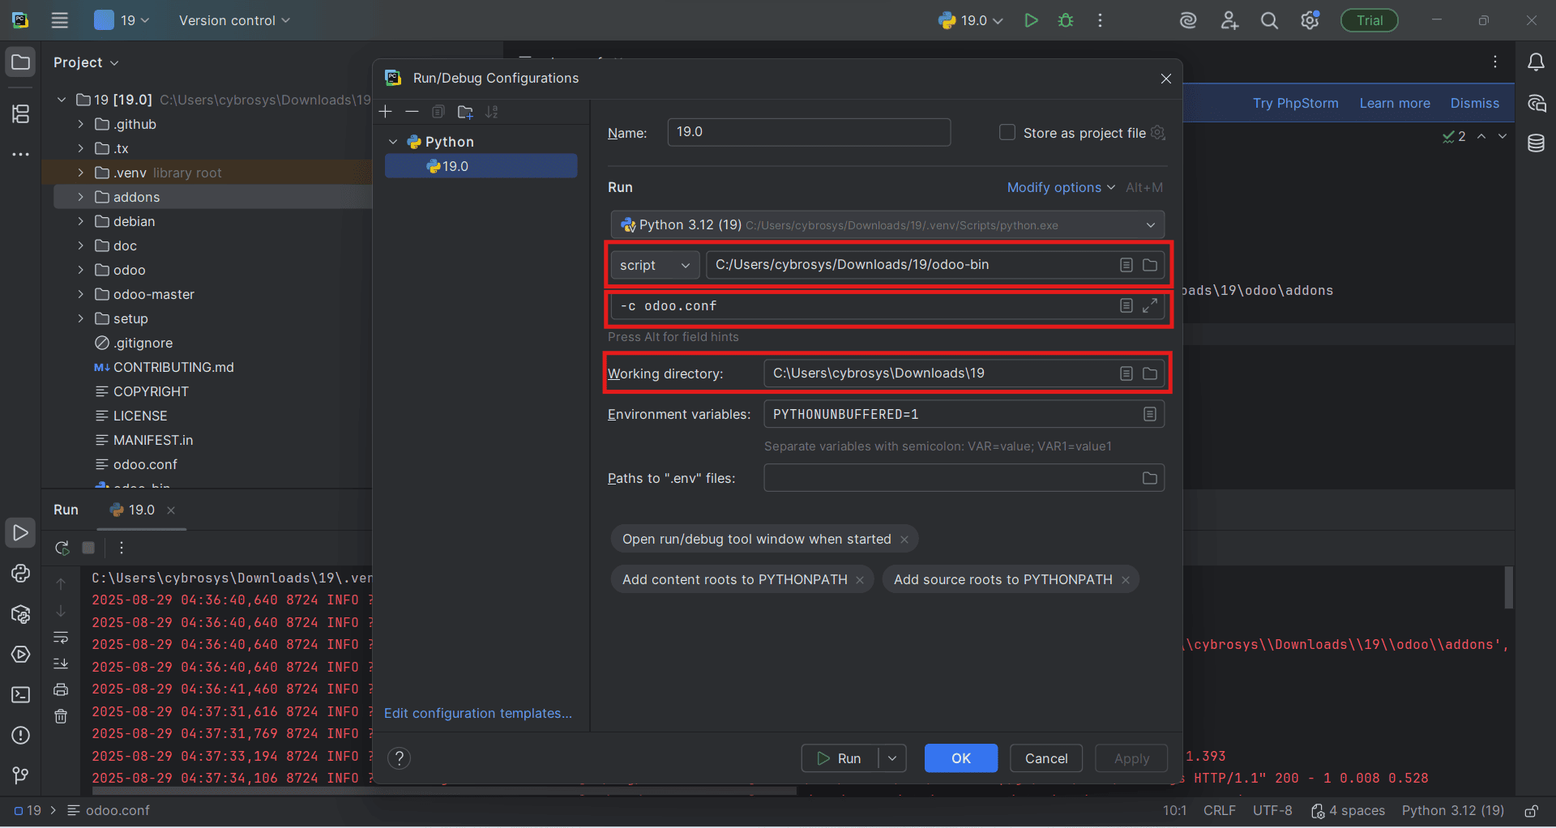The image size is (1556, 828).
Task: Open script/module type dropdown
Action: (x=655, y=265)
